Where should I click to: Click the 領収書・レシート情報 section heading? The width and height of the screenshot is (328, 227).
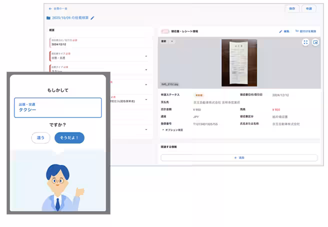[x=184, y=31]
